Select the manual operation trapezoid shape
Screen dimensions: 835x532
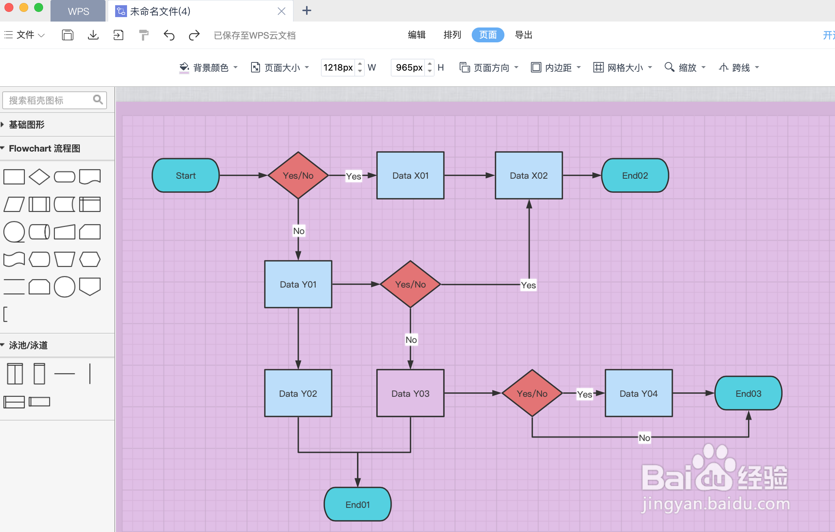(65, 259)
